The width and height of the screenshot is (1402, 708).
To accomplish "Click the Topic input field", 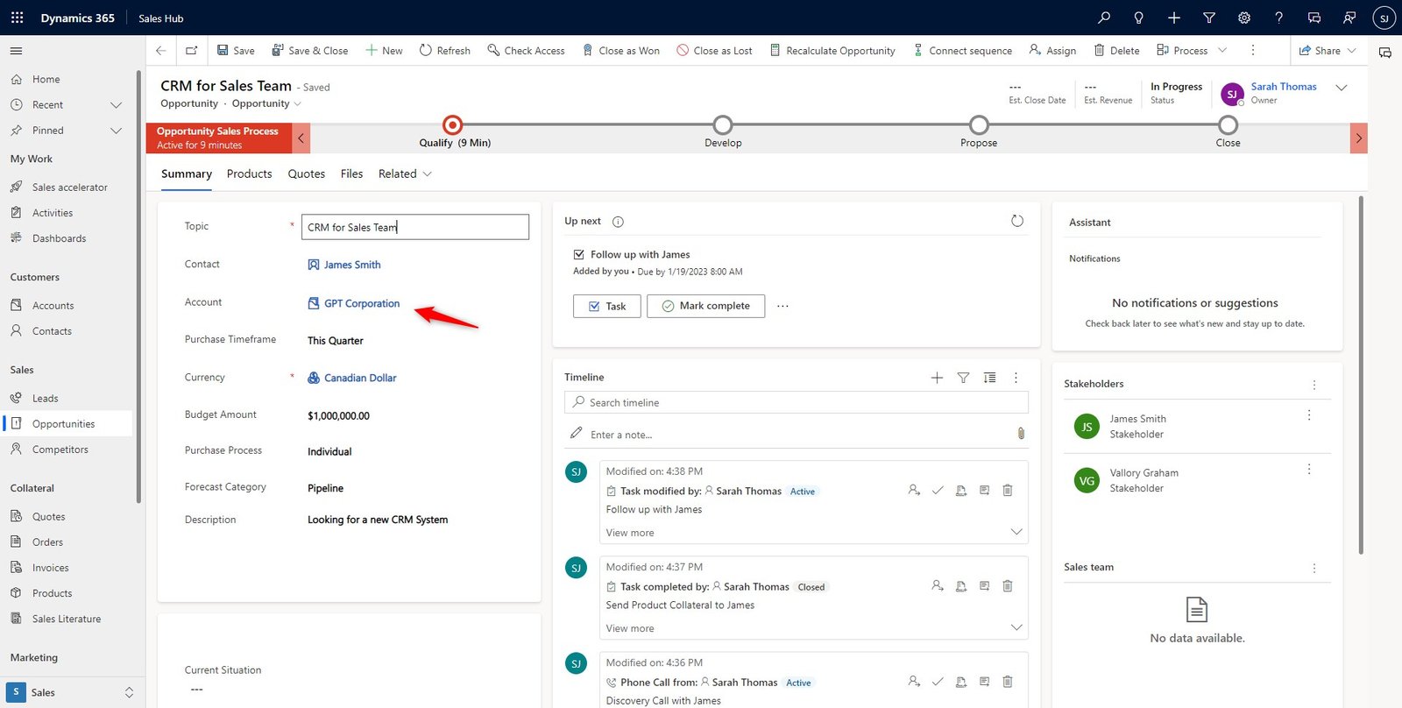I will coord(415,227).
